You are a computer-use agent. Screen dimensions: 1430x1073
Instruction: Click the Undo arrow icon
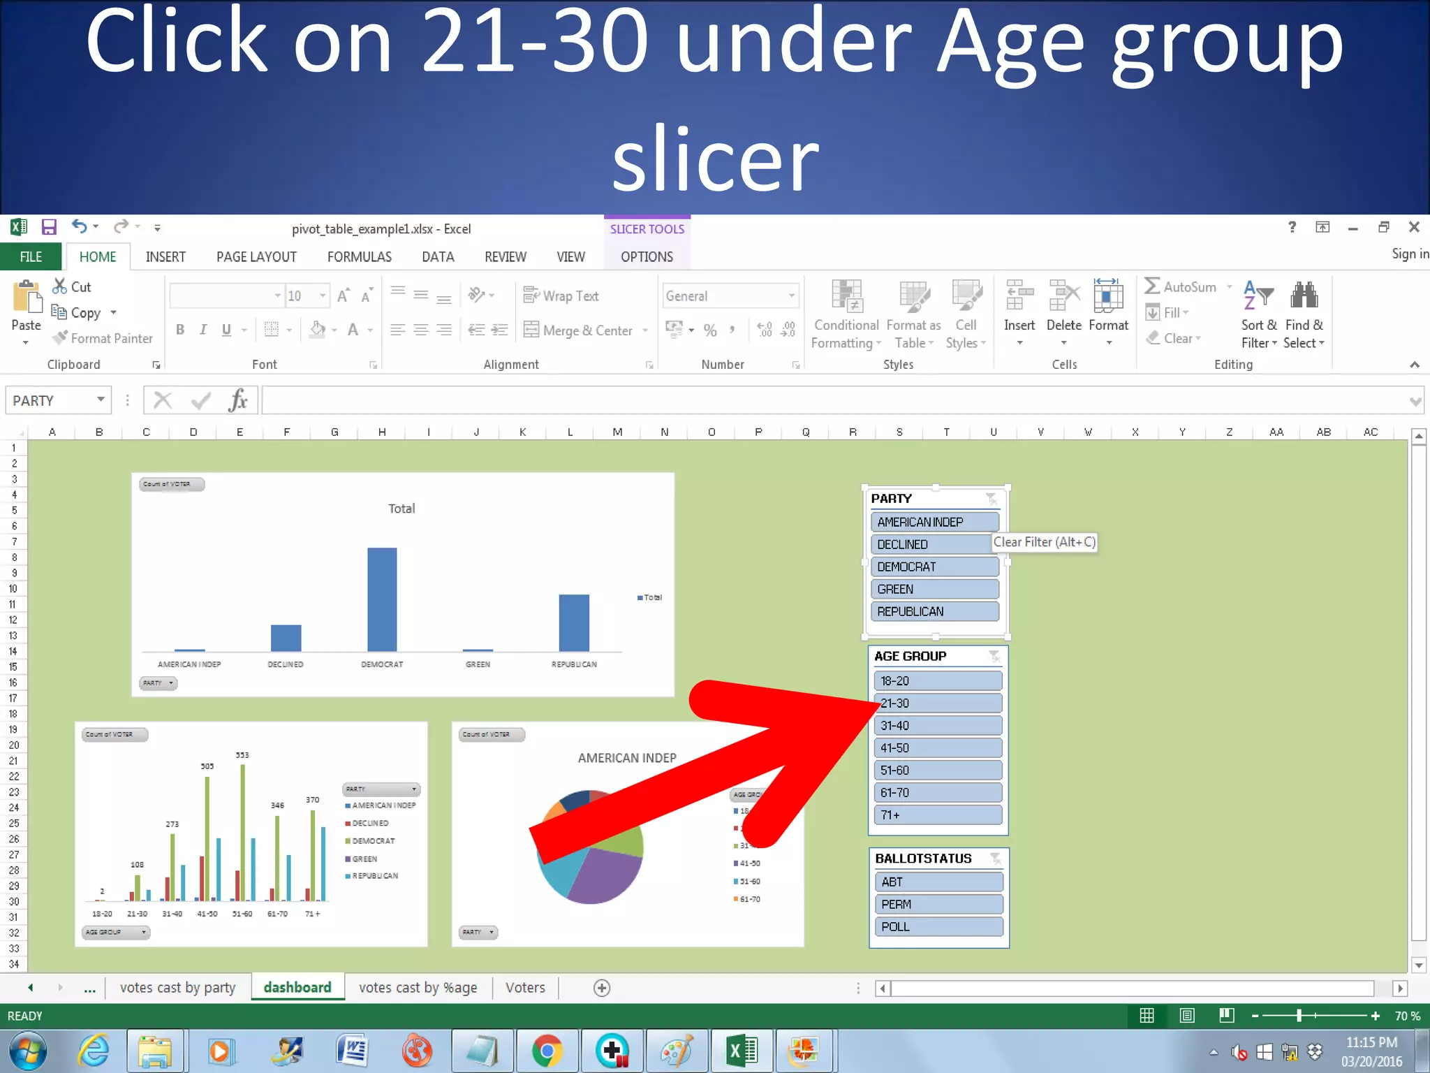pos(80,226)
